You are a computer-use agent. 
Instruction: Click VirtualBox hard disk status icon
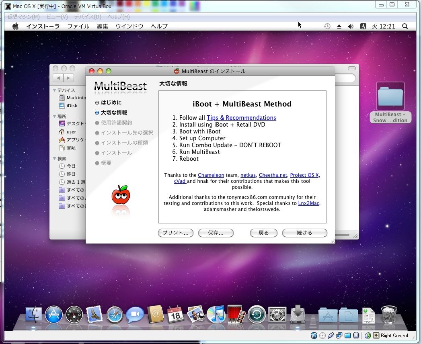tap(314, 336)
